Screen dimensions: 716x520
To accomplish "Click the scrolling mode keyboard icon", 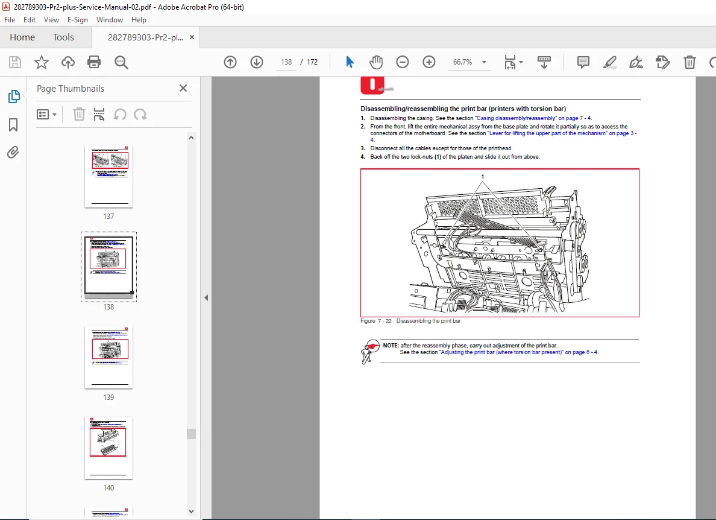I will [x=544, y=62].
